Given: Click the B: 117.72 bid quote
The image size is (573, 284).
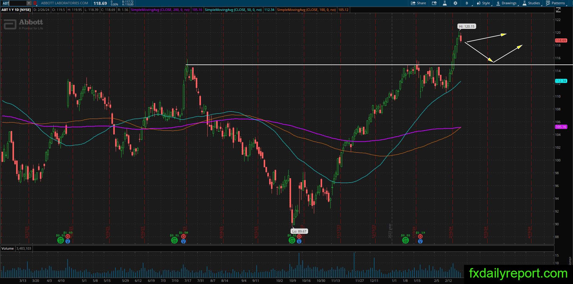Looking at the screenshot, I should [128, 2].
